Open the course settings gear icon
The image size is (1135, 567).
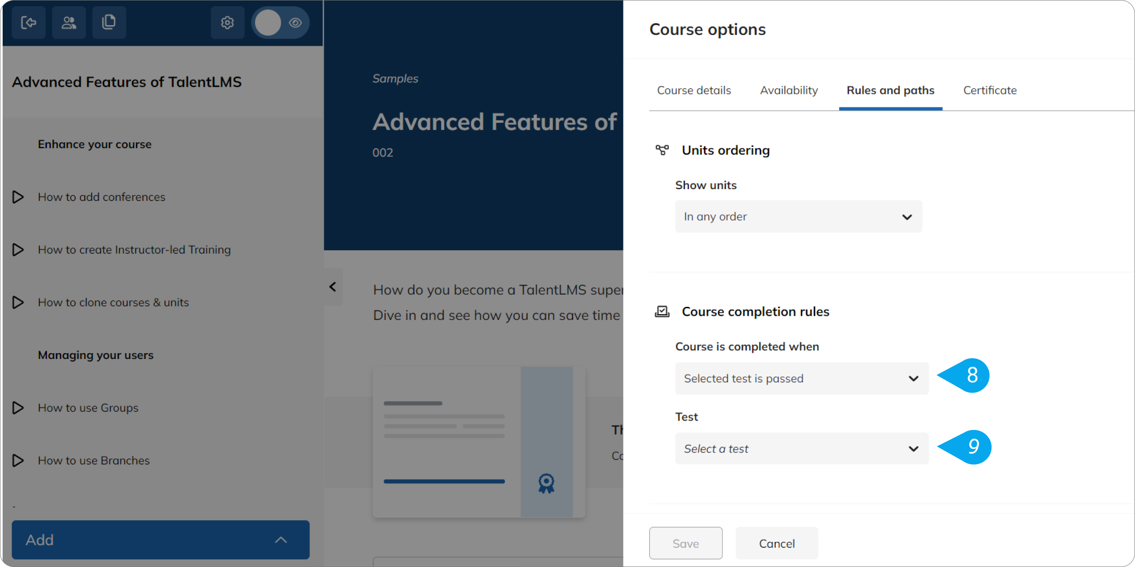[227, 22]
